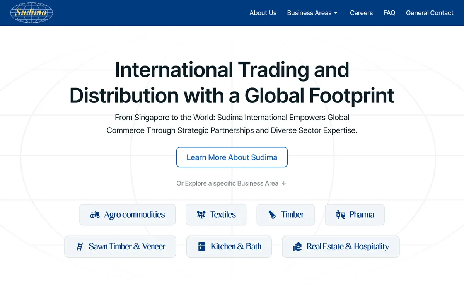Open the About Us menu item
This screenshot has height=290, width=464.
pyautogui.click(x=263, y=13)
